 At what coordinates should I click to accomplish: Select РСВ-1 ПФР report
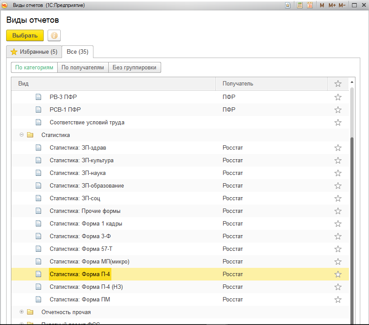click(180, 109)
